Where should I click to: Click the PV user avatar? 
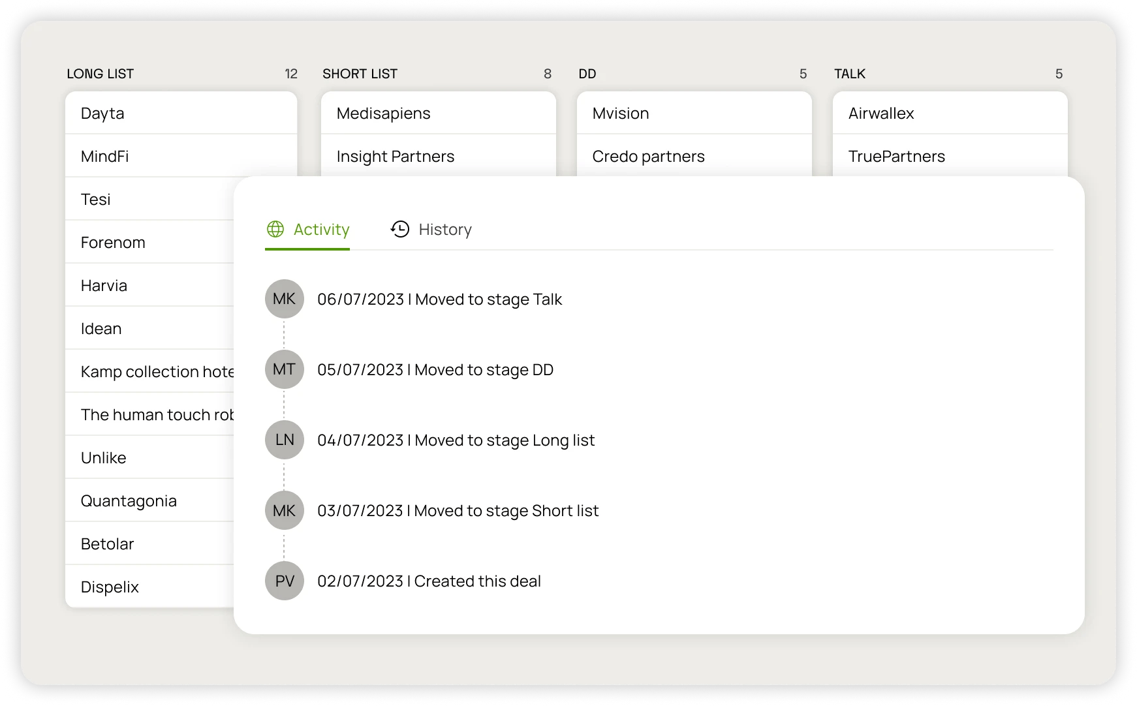tap(285, 581)
